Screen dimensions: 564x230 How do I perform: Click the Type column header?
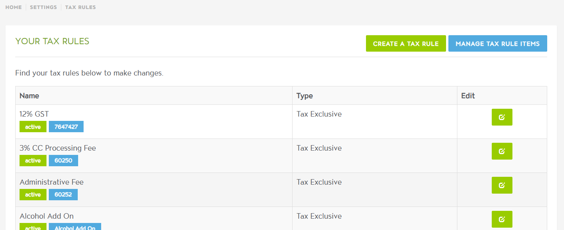click(305, 96)
